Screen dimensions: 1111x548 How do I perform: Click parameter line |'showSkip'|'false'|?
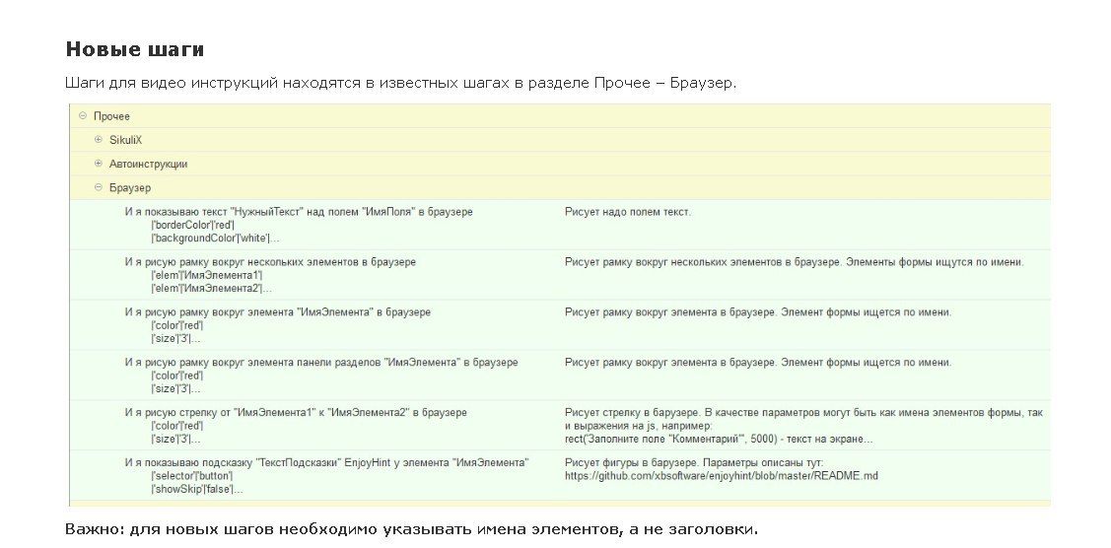pyautogui.click(x=197, y=490)
